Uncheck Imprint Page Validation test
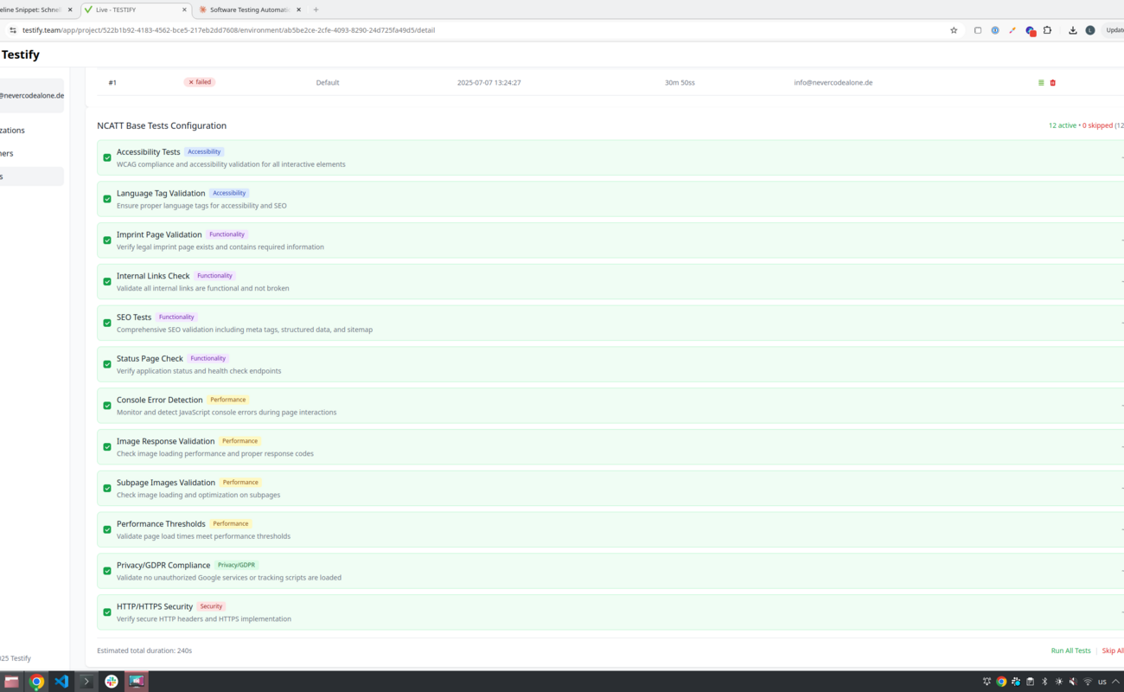 pos(107,240)
